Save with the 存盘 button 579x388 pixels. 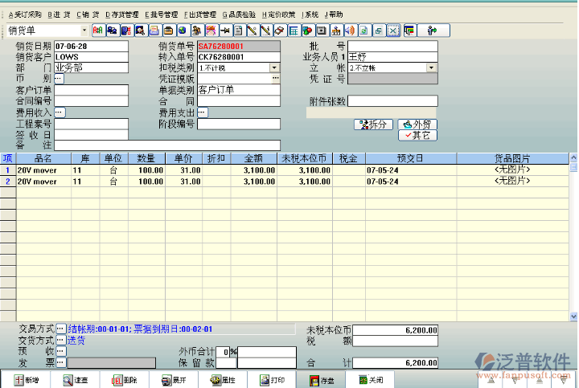tap(321, 380)
